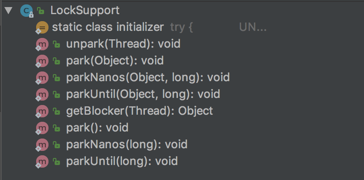Click the green public lock beside parkUntil(long)
This screenshot has width=364, height=180.
56,161
